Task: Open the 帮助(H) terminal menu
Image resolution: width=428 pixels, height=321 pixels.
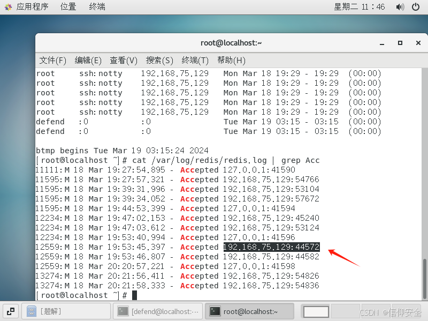Action: coord(231,60)
